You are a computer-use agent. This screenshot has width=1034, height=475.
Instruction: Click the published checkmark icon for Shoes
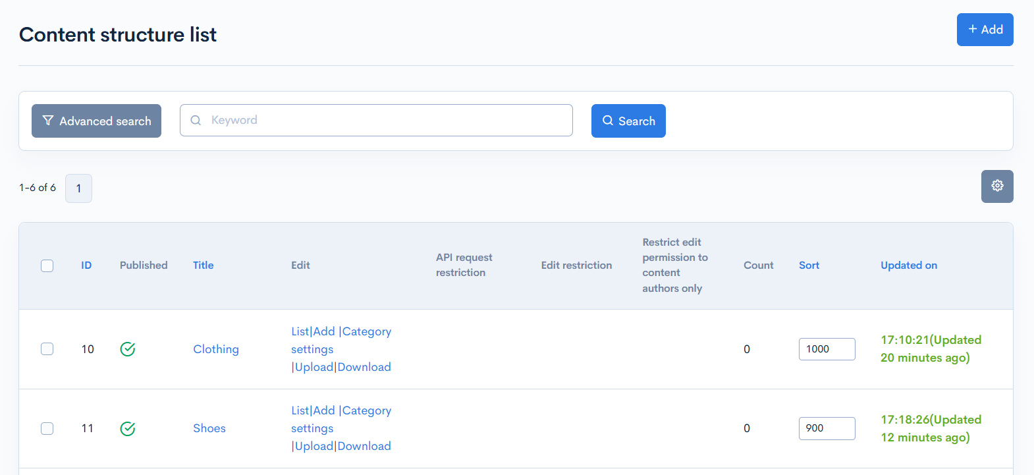coord(128,429)
